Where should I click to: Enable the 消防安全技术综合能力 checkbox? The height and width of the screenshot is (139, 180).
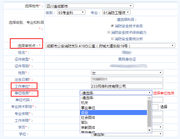(109, 32)
